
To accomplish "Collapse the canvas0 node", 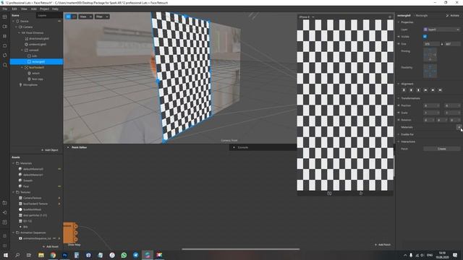I will coord(22,50).
